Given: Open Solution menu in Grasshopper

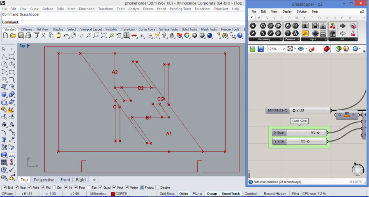Looking at the screenshot, I should [x=302, y=11].
